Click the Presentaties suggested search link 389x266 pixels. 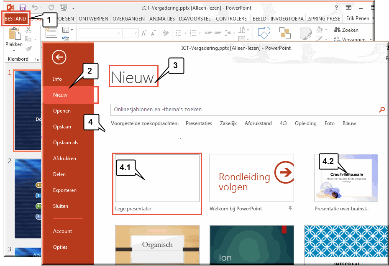199,123
